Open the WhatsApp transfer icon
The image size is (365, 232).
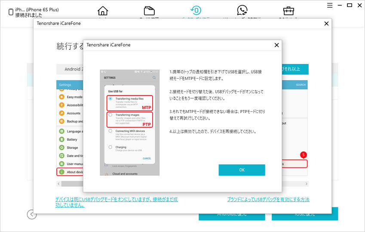point(242,10)
